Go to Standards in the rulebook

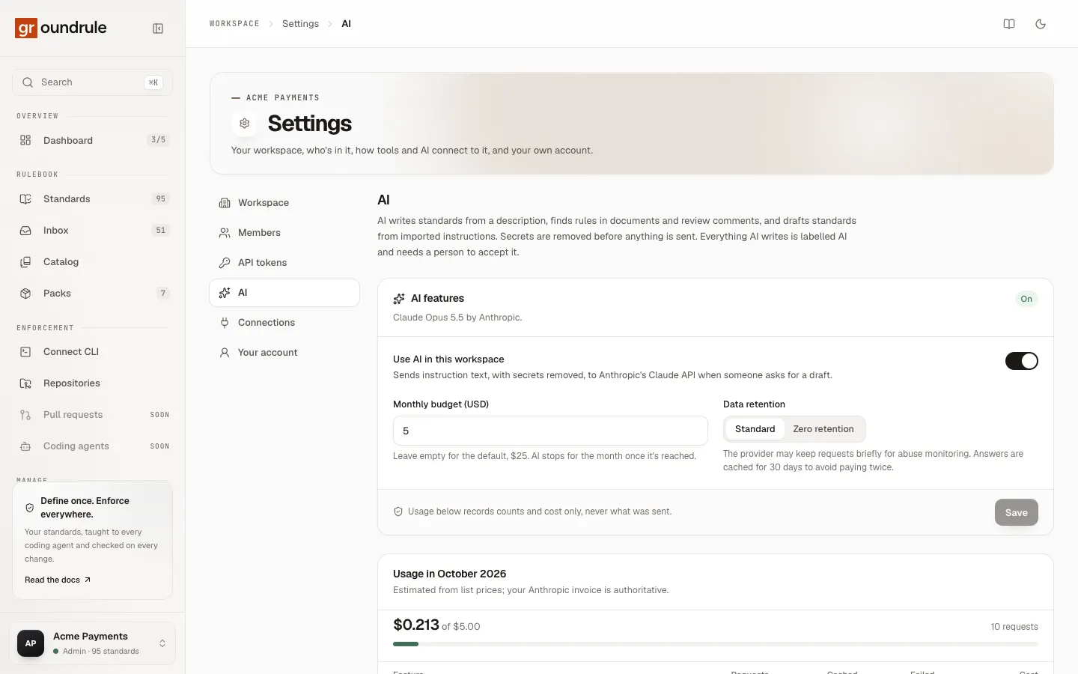coord(93,198)
